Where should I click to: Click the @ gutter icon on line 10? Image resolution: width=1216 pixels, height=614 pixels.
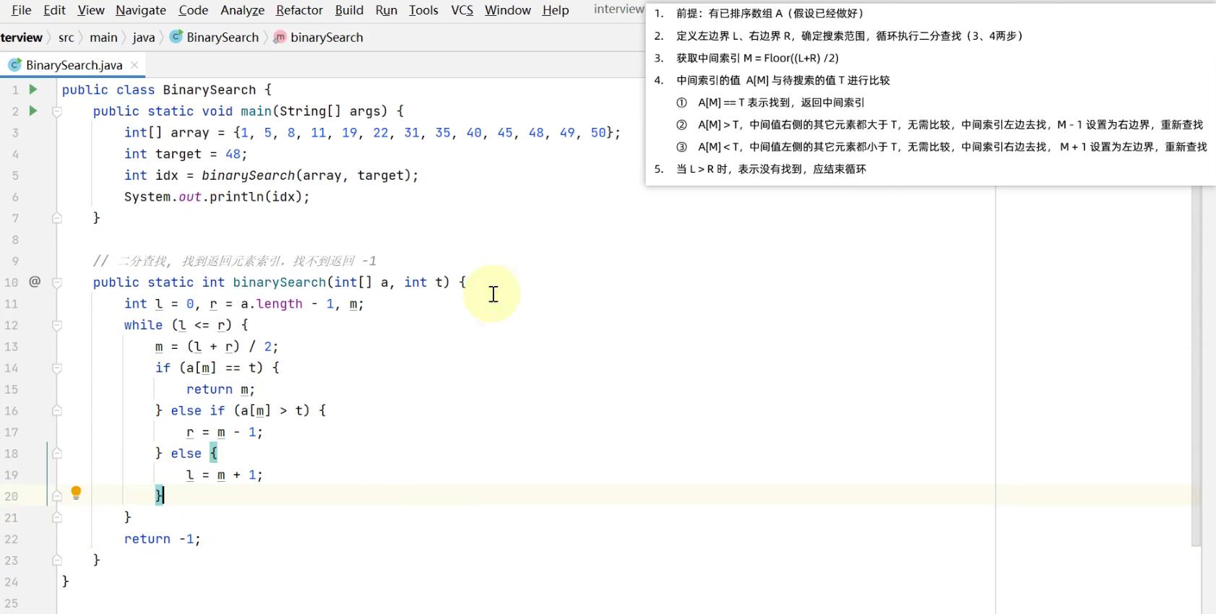click(34, 282)
